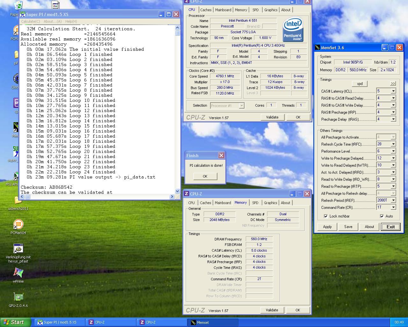Image resolution: width=408 pixels, height=327 pixels.
Task: Click Super PI vertical scrollbar down arrow
Action: [178, 191]
